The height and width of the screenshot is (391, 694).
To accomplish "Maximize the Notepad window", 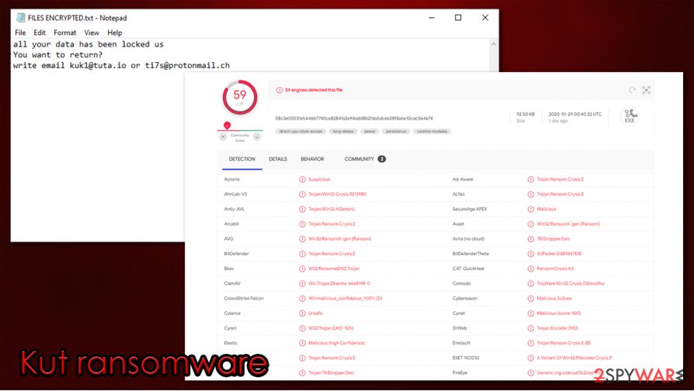I will [458, 18].
